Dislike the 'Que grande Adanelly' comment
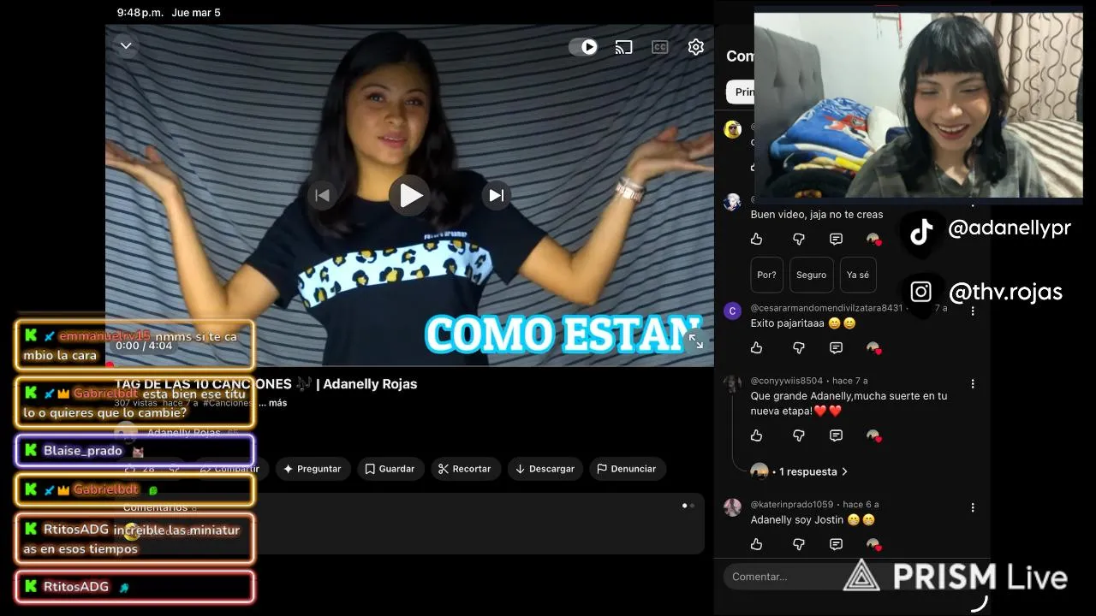 click(798, 435)
